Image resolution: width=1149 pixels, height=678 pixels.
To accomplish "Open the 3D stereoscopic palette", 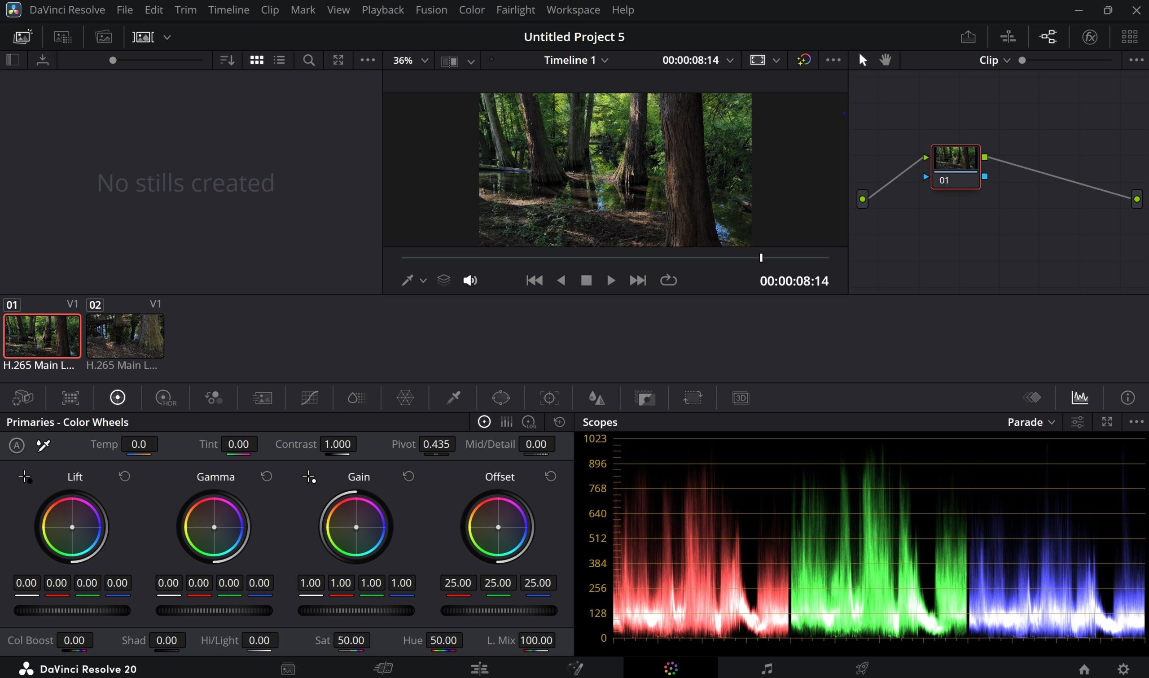I will [741, 398].
